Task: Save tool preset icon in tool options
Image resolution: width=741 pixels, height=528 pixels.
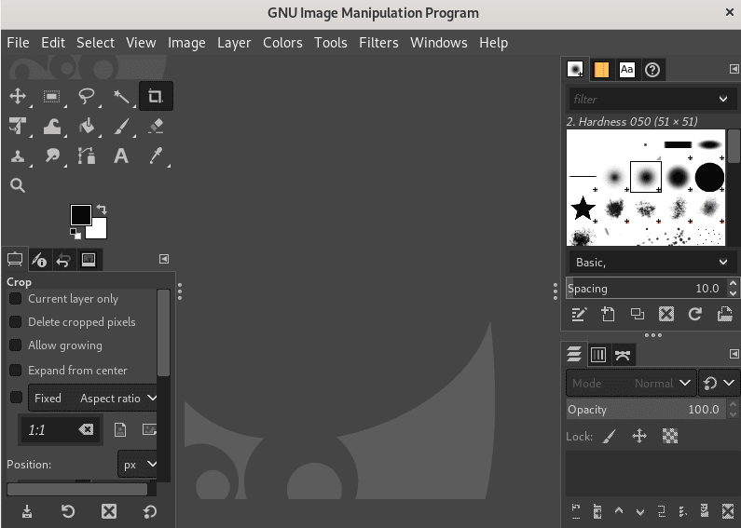Action: click(x=27, y=511)
